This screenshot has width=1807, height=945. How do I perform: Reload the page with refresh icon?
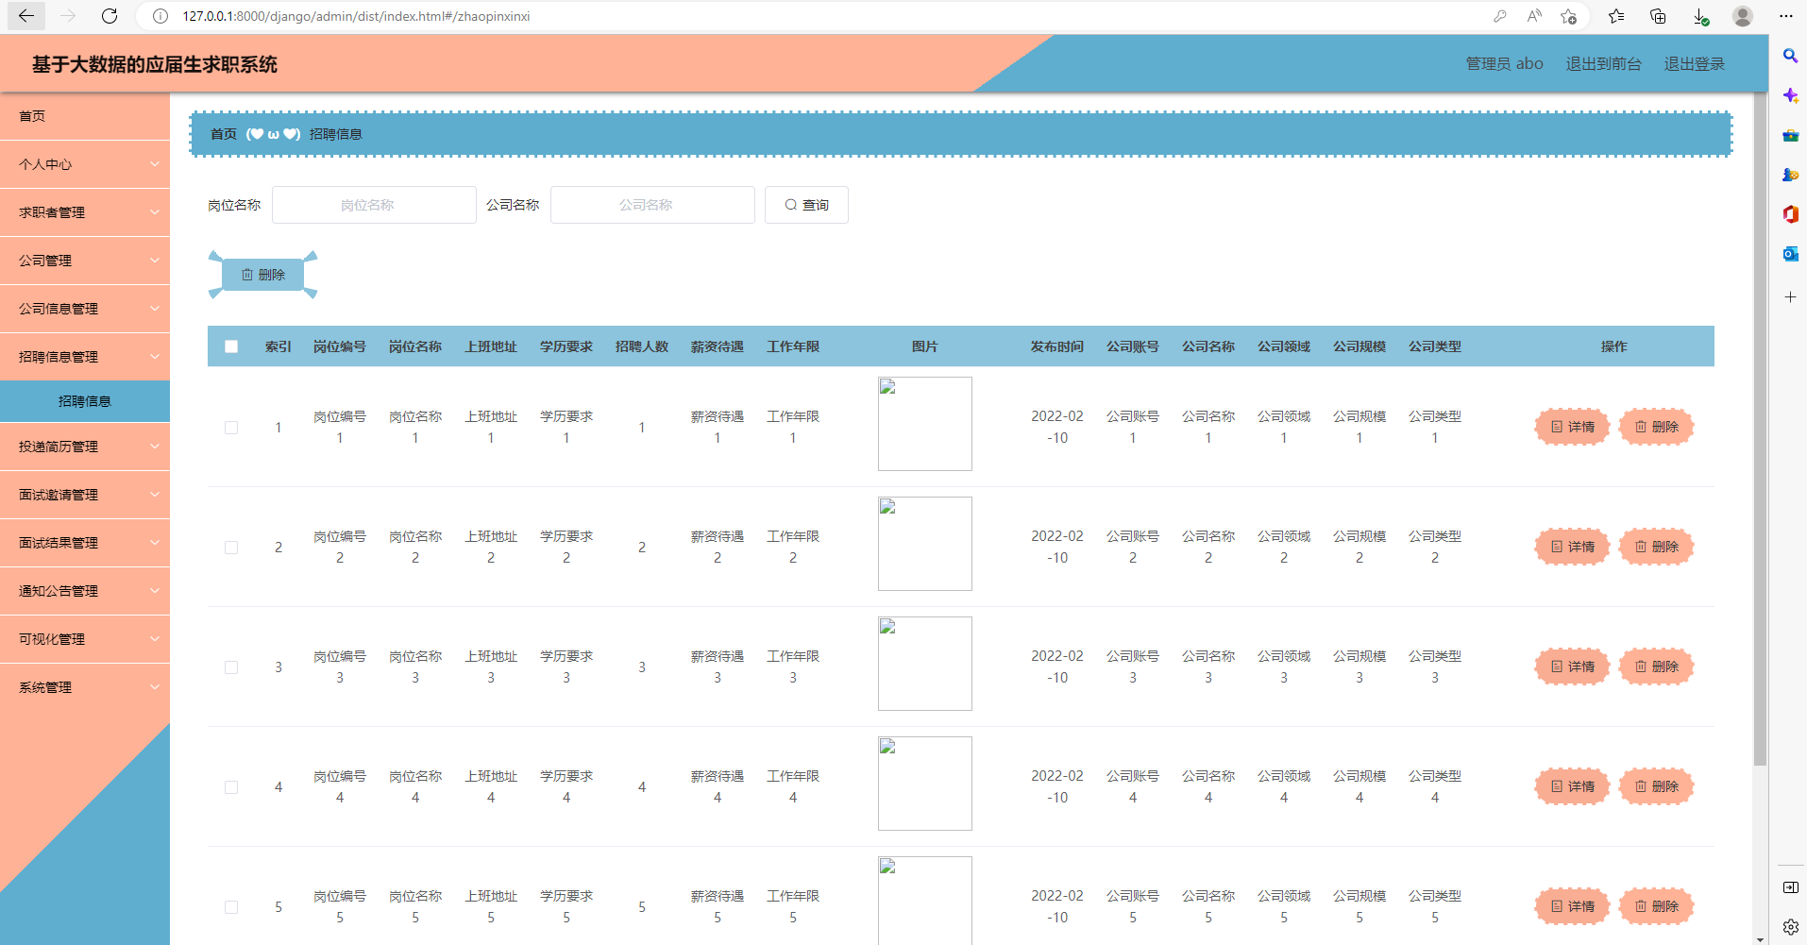click(x=110, y=16)
